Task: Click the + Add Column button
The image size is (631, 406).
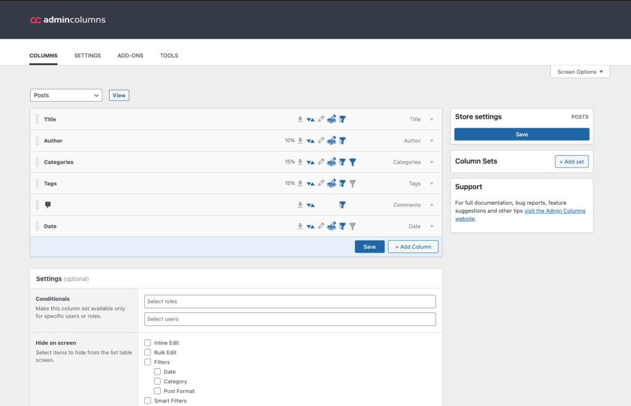Action: [x=413, y=246]
